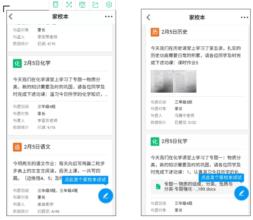Image resolution: width=253 pixels, height=220 pixels.
Task: Click the left homework photo thumbnail
Action: point(162,81)
